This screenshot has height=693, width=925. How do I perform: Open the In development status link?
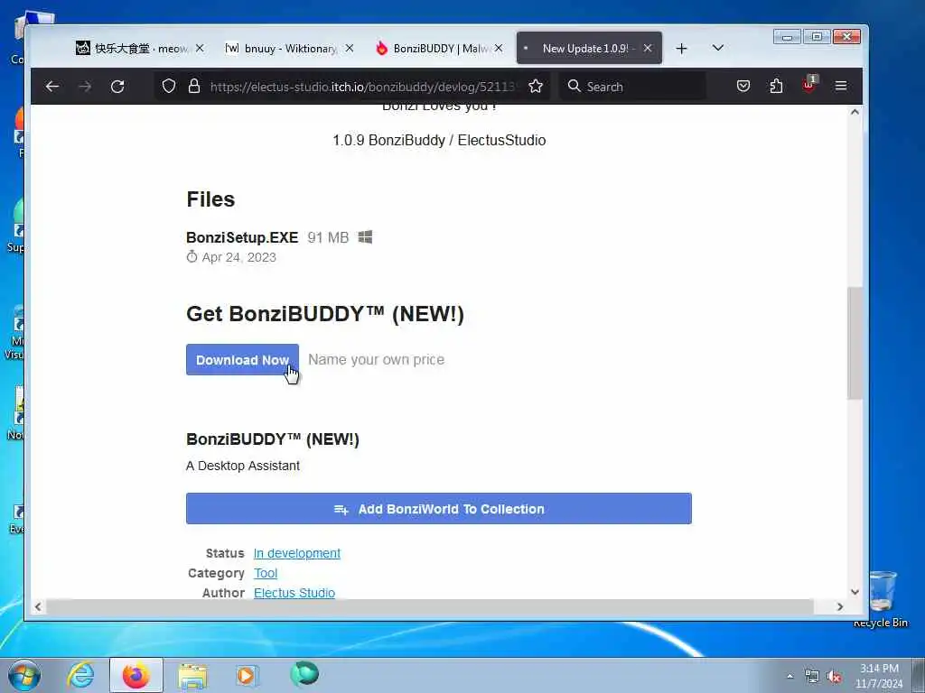[296, 553]
